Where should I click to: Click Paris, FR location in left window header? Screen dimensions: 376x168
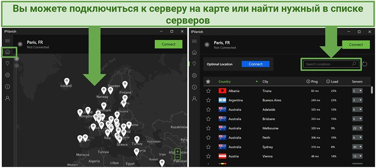35,42
